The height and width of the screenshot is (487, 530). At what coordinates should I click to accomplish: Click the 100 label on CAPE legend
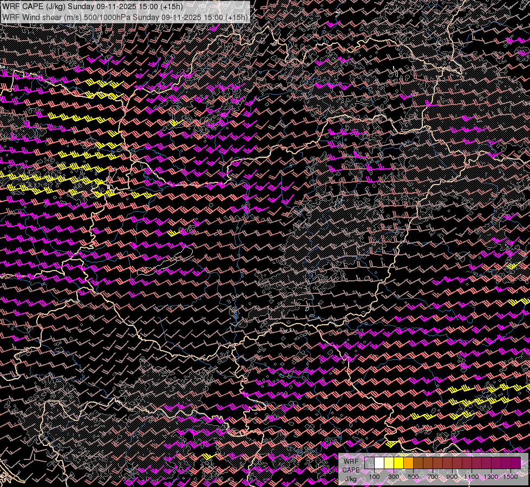(374, 477)
